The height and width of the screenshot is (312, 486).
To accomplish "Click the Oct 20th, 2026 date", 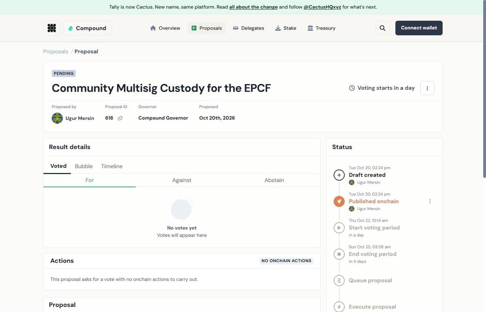I will coord(217,118).
